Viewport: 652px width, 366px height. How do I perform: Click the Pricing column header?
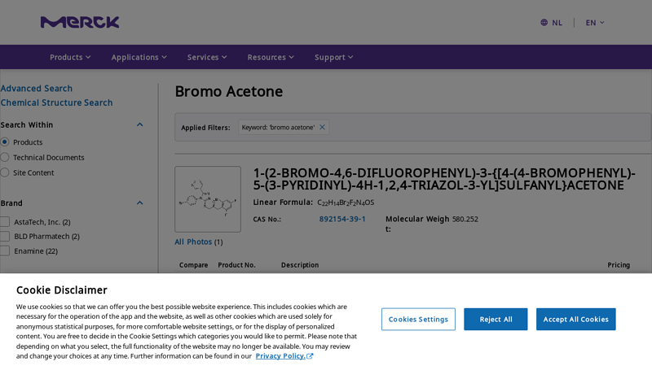(619, 265)
